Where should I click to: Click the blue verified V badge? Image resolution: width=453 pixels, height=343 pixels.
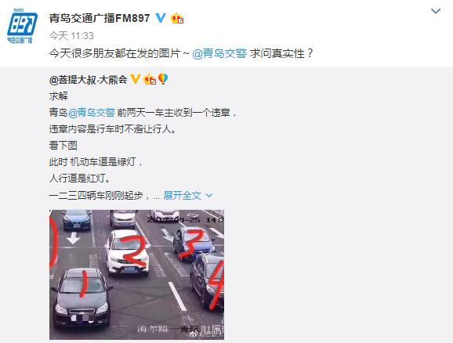pyautogui.click(x=161, y=18)
